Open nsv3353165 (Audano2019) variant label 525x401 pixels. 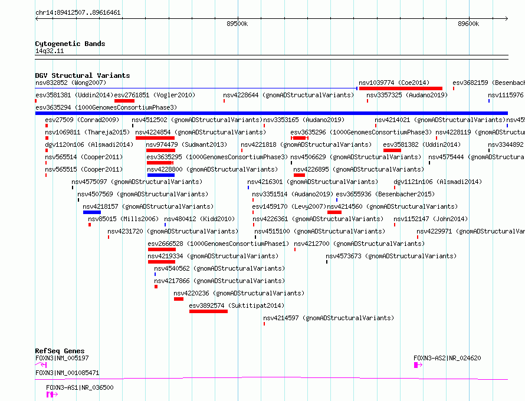304,120
